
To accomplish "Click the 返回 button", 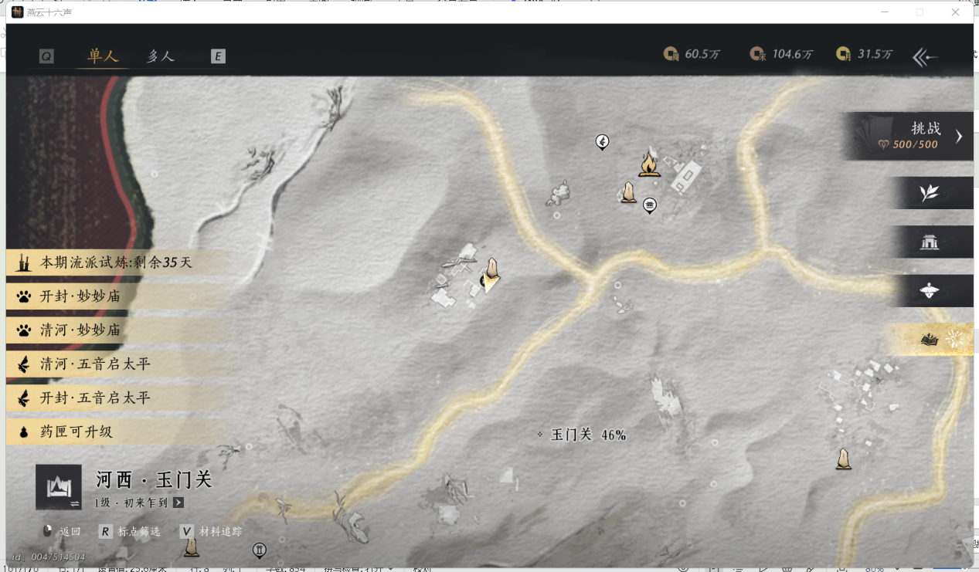I will [63, 531].
